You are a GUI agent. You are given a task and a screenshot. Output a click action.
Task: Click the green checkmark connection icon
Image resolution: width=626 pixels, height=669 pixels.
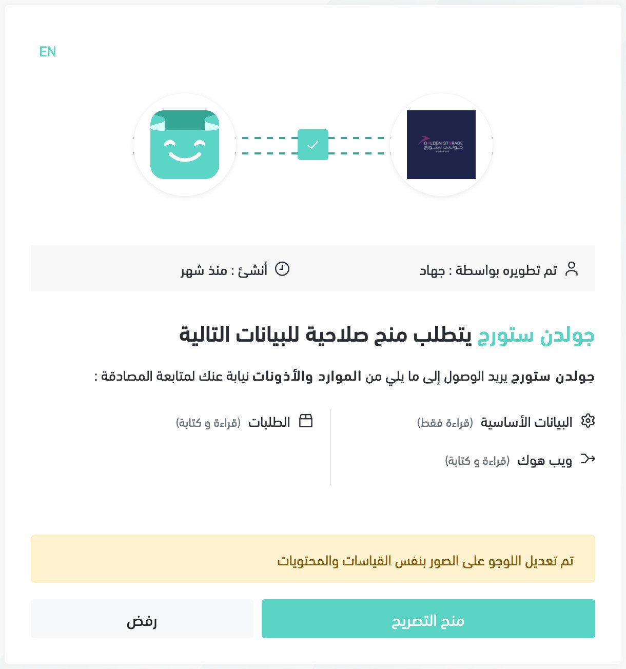click(313, 145)
